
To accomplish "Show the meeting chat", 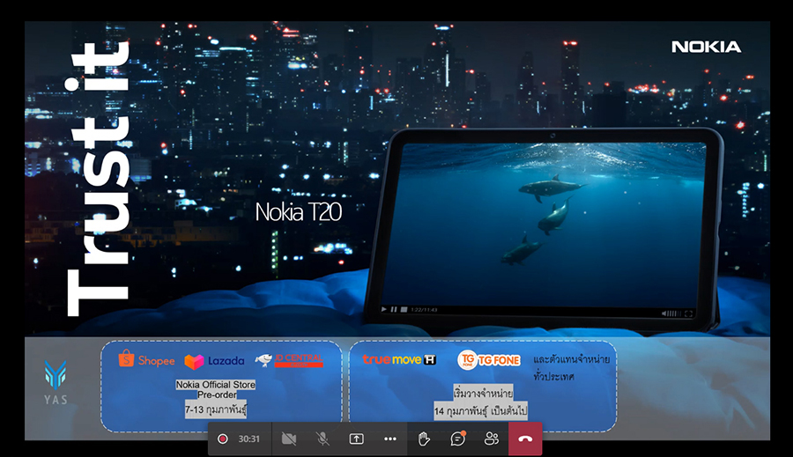I will tap(457, 439).
